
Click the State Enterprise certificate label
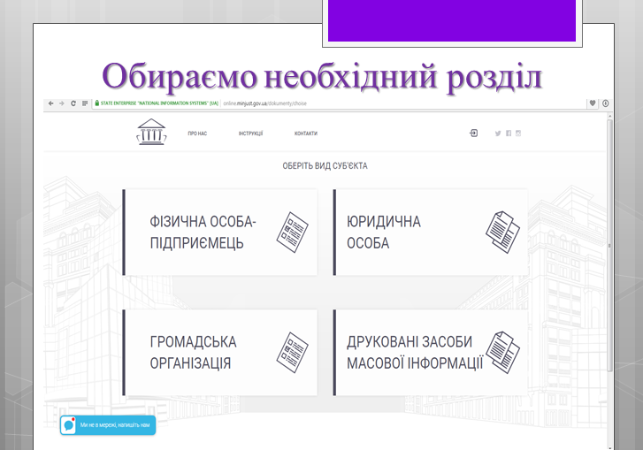[x=159, y=103]
